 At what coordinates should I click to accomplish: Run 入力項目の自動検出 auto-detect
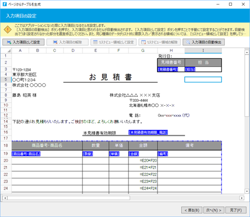pos(203,42)
